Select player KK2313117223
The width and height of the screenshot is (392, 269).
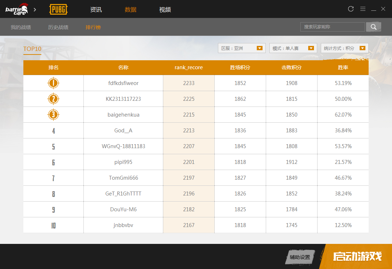point(123,99)
